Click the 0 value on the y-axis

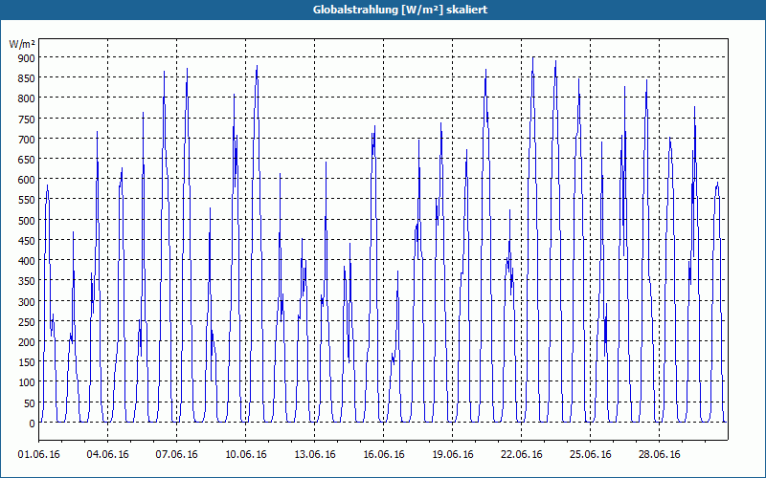(33, 424)
